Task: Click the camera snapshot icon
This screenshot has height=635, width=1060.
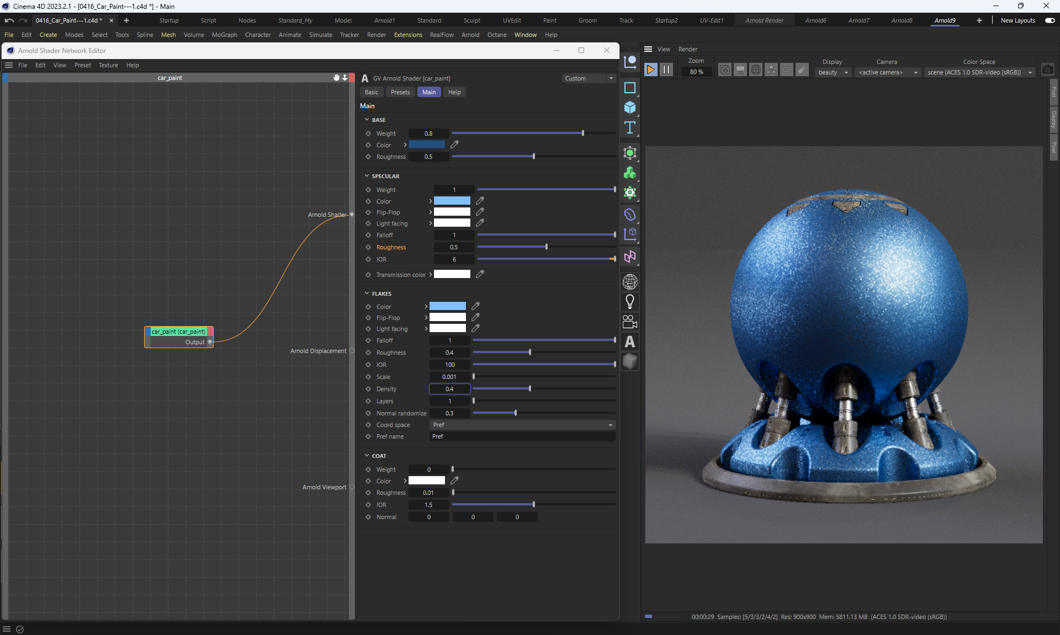Action: point(1047,70)
